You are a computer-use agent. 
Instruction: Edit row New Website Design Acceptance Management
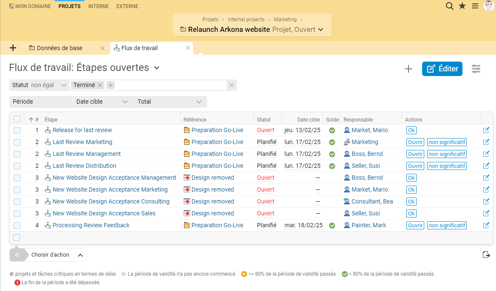click(486, 178)
